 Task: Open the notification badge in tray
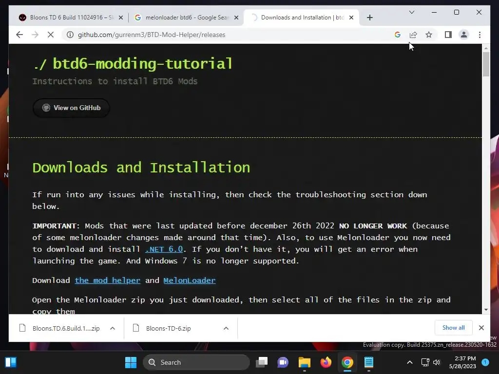pos(485,362)
